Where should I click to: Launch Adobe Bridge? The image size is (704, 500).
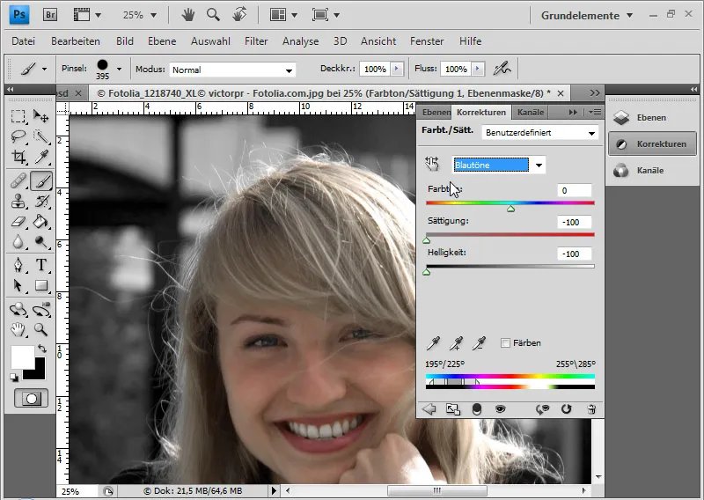point(50,15)
